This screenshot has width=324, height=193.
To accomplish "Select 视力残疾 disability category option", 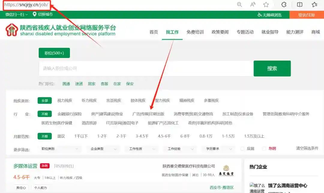I will coord(65,101).
